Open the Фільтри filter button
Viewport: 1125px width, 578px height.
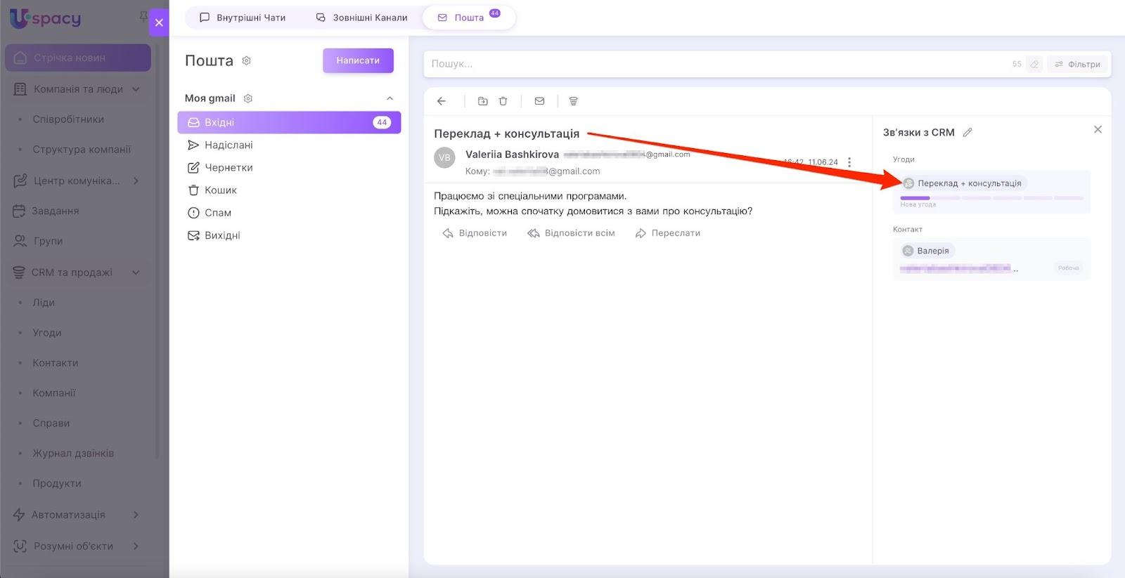pos(1077,64)
